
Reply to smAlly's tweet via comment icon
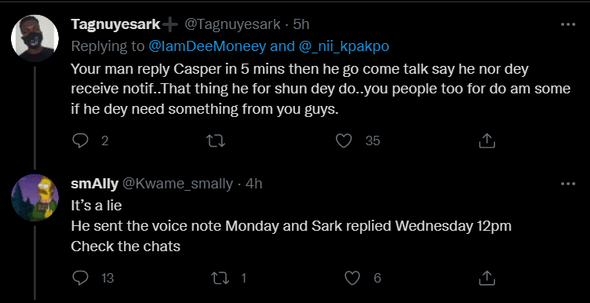(80, 278)
